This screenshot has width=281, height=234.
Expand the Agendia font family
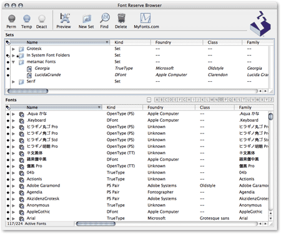[x=14, y=192]
